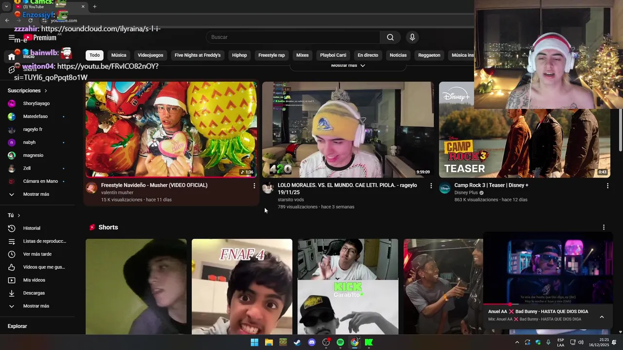Open the Kick app from the taskbar

[x=369, y=343]
